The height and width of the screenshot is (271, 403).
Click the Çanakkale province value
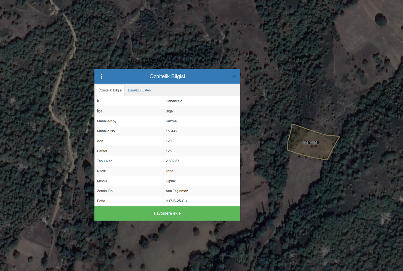coord(174,101)
